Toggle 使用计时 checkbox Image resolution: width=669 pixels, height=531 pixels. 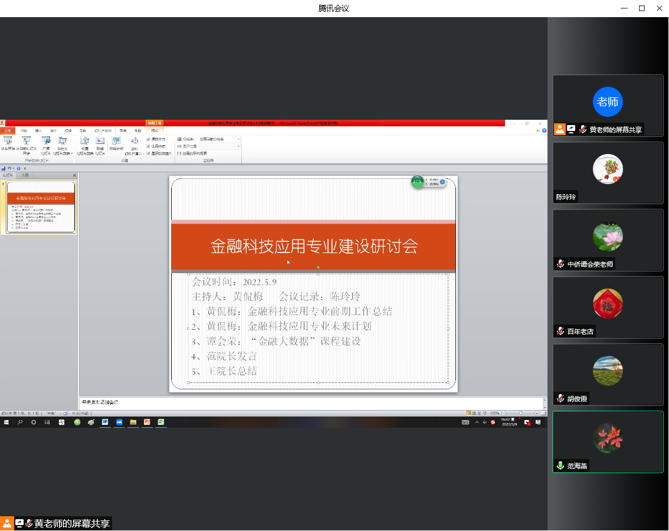tap(148, 146)
